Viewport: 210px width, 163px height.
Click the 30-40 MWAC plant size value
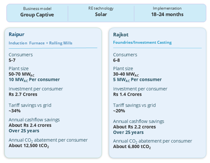click(126, 74)
